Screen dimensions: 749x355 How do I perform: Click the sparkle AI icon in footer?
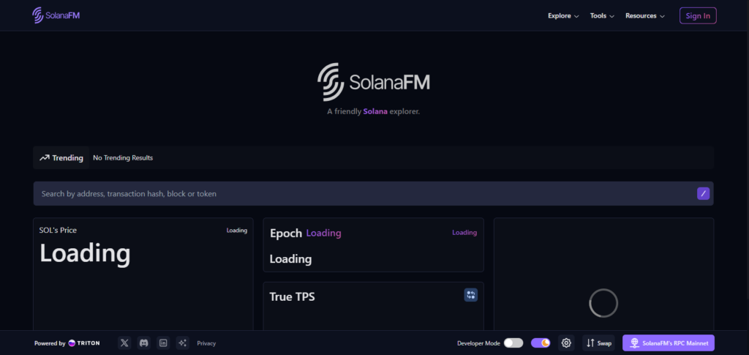coord(182,343)
